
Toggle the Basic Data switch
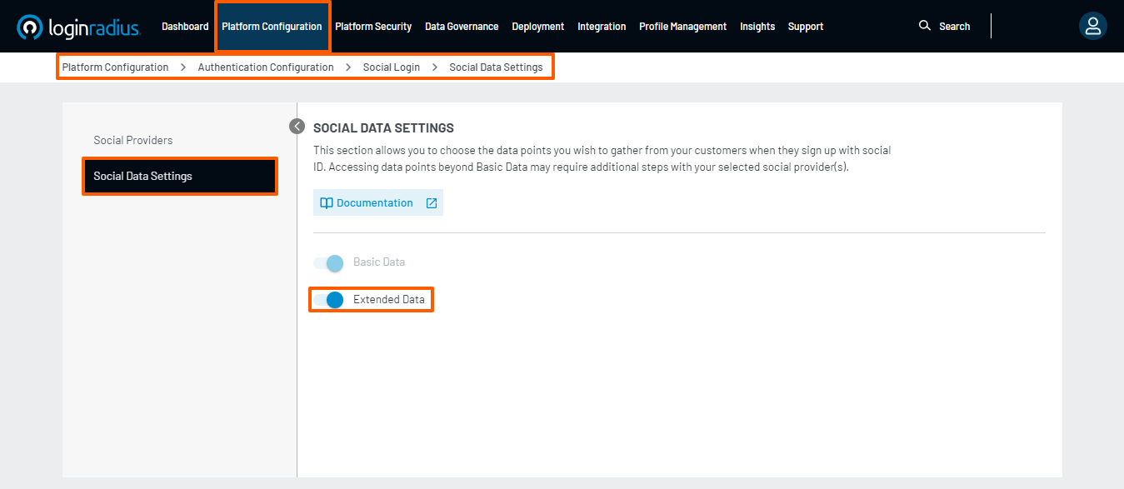point(331,262)
